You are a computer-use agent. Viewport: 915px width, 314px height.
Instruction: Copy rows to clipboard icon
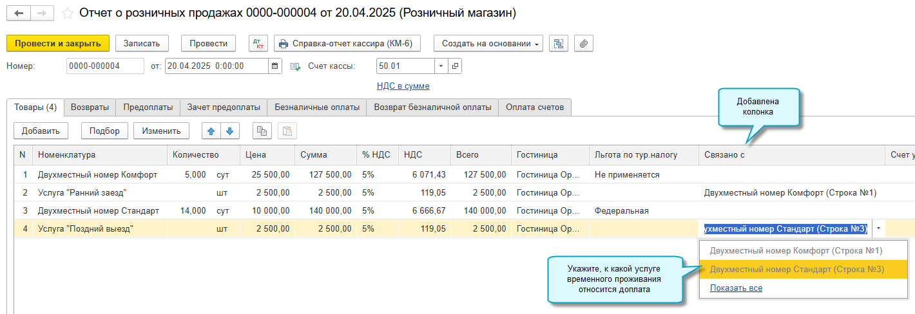pyautogui.click(x=262, y=131)
